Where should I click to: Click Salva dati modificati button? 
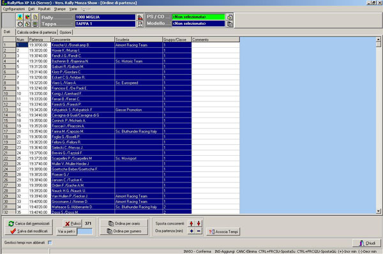point(29,231)
